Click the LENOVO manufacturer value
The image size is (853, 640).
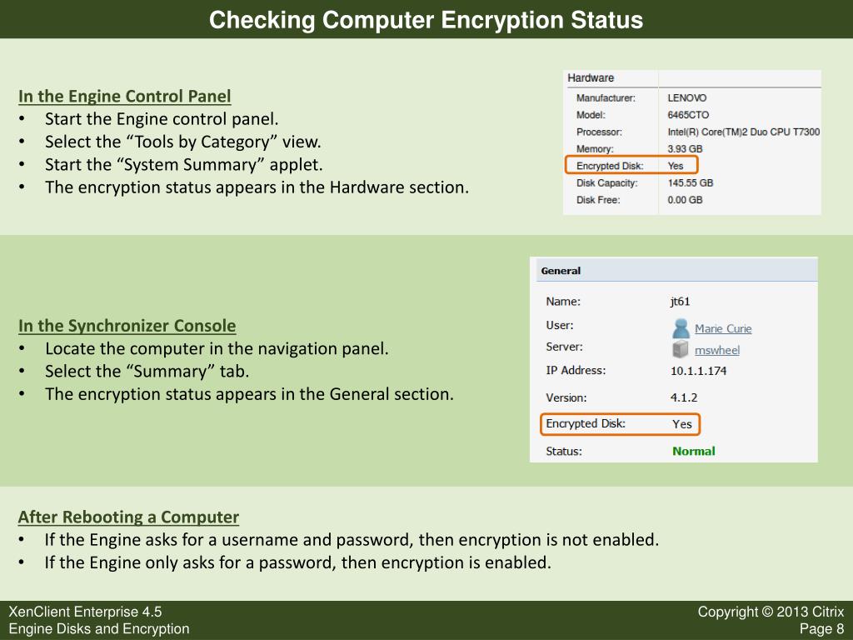(687, 98)
